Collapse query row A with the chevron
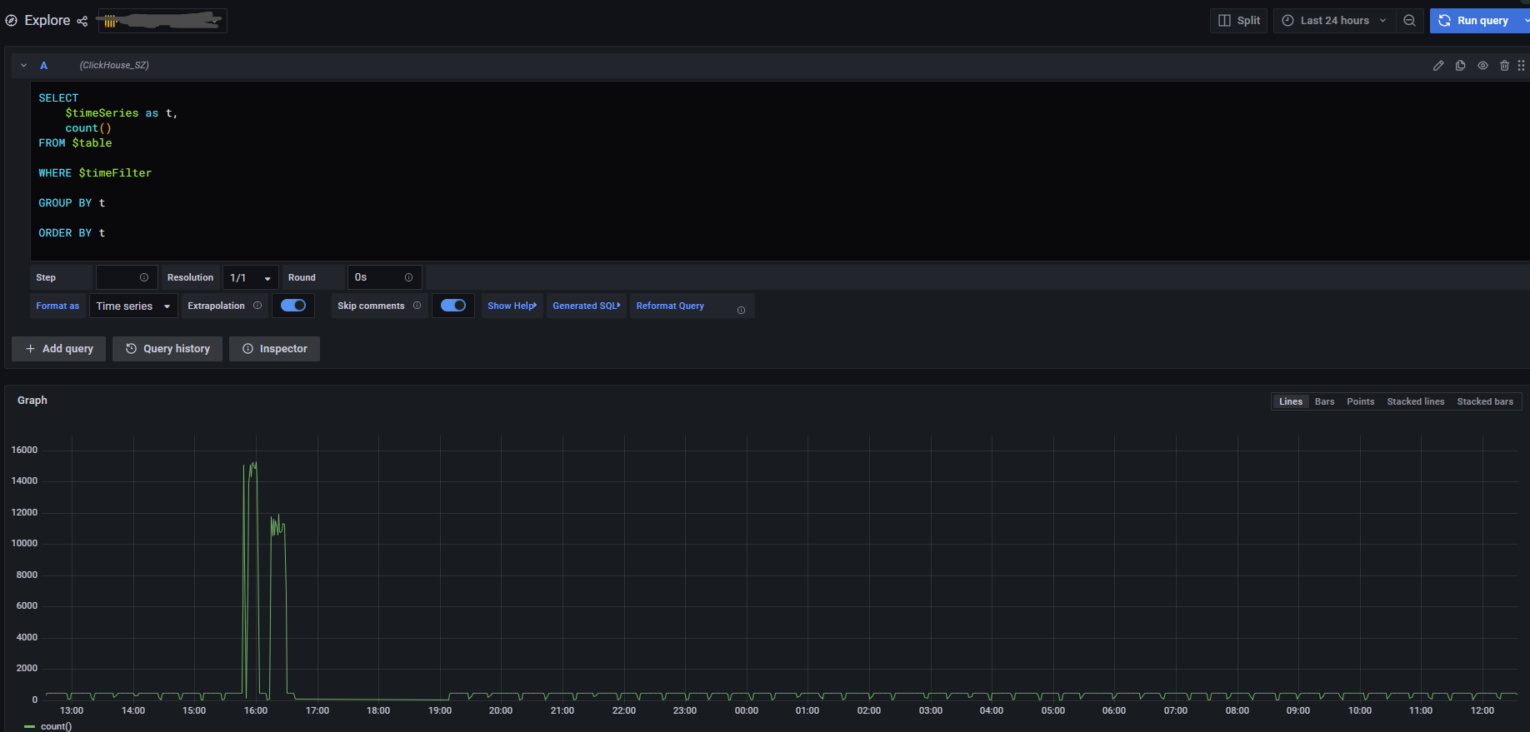Viewport: 1530px width, 732px height. click(x=24, y=66)
